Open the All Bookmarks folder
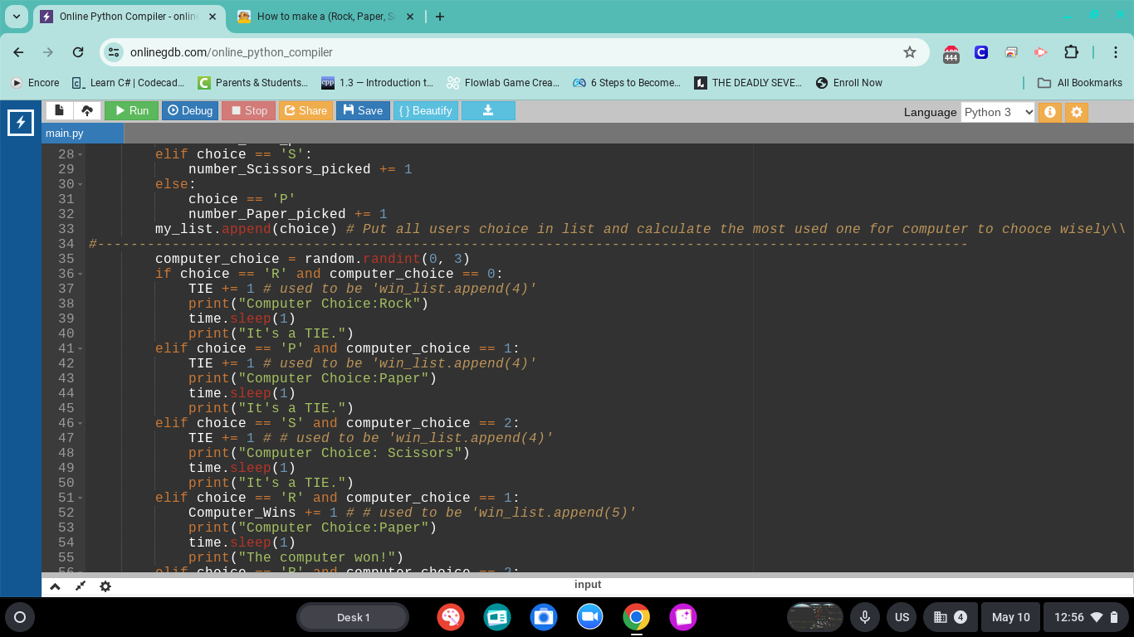This screenshot has height=637, width=1134. 1080,83
